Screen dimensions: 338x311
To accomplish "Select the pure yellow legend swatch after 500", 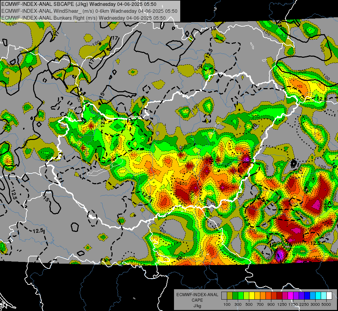I will (252, 296).
